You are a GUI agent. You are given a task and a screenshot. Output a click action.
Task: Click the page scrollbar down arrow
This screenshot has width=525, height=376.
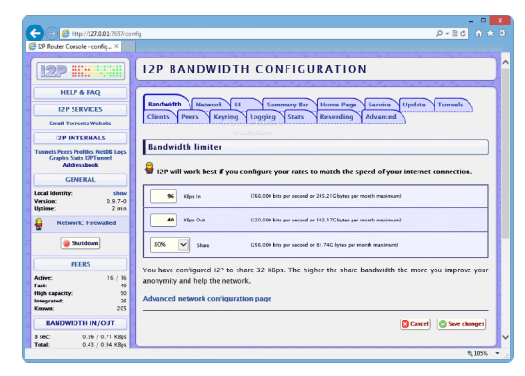(x=505, y=337)
